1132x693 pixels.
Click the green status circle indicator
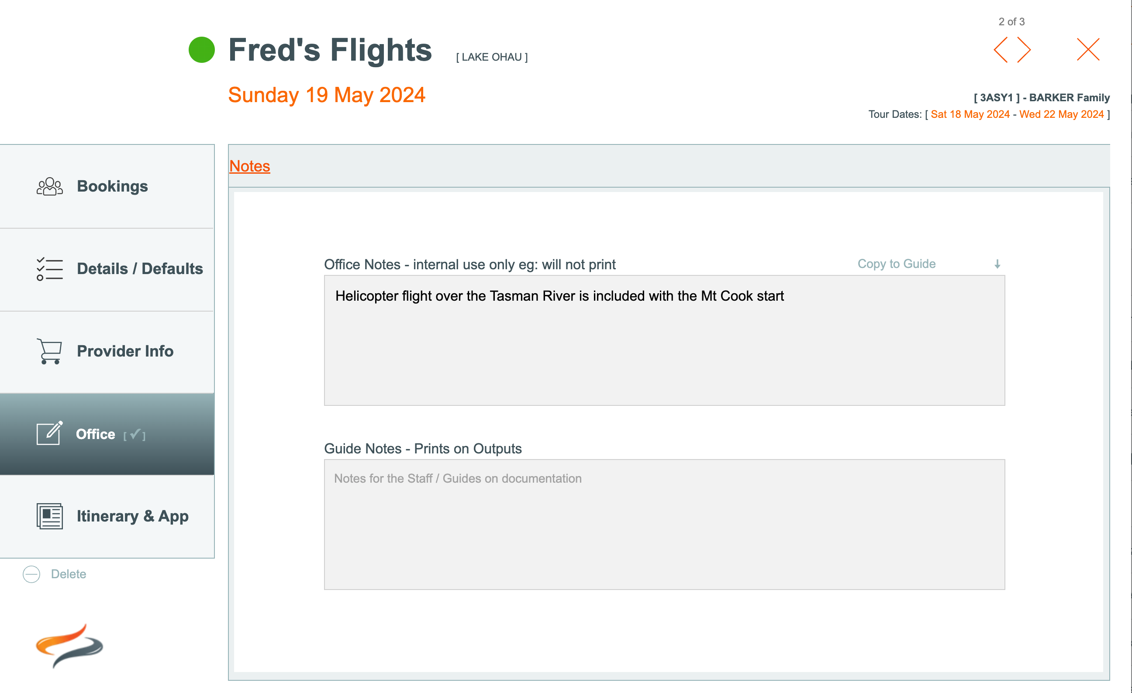(x=202, y=50)
